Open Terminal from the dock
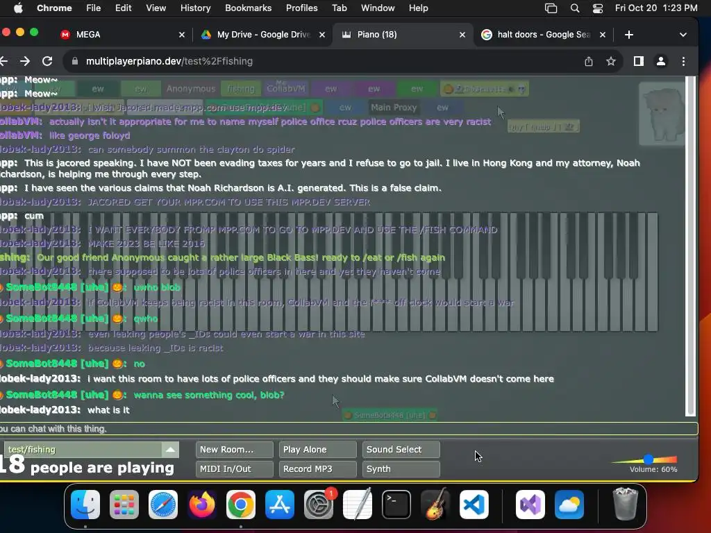This screenshot has width=711, height=533. (x=396, y=505)
